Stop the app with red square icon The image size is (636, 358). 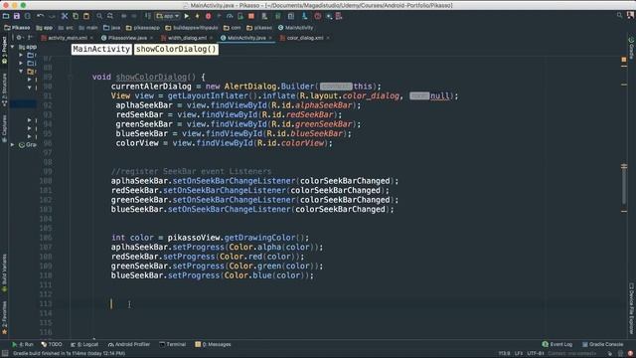251,16
